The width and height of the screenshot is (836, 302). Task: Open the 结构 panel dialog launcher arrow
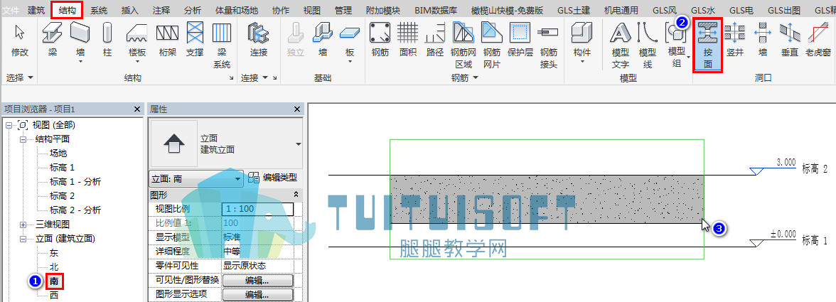tap(232, 78)
